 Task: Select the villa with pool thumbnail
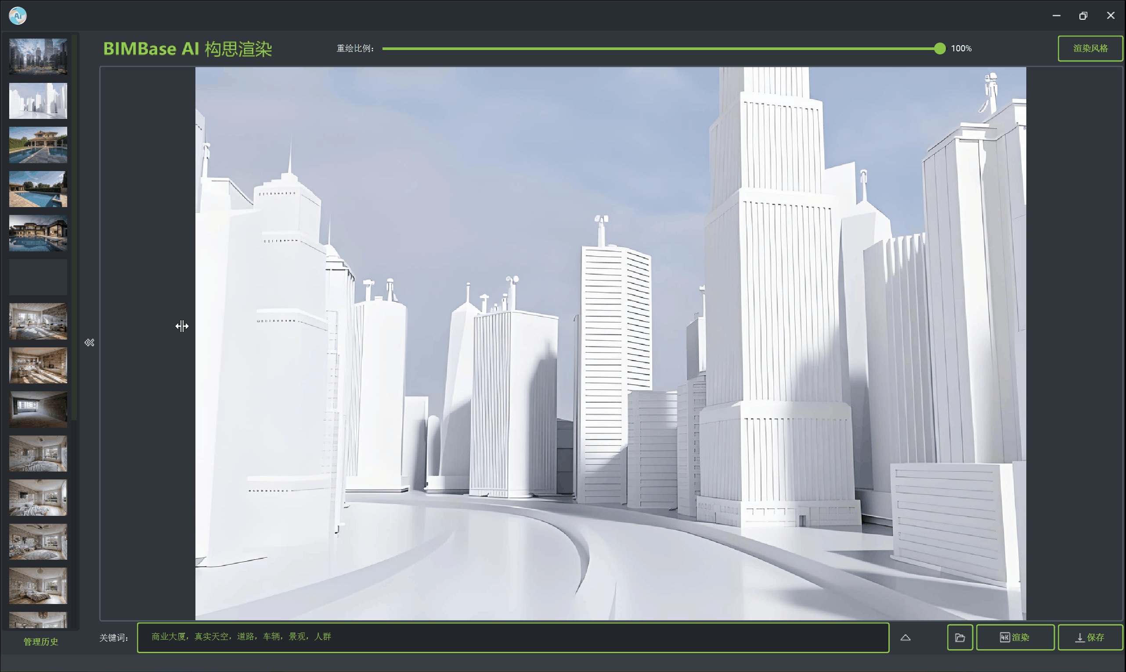[38, 144]
